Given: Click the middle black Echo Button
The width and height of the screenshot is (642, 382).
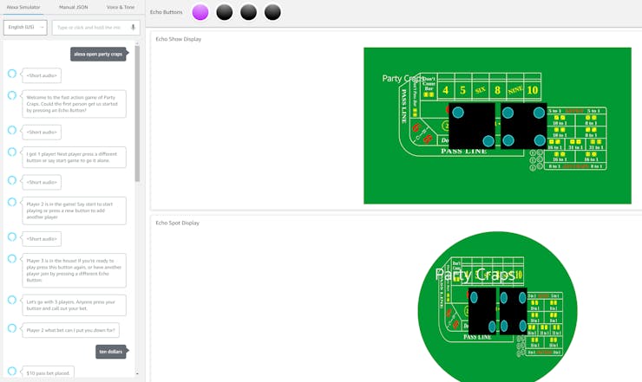Looking at the screenshot, I should 248,12.
